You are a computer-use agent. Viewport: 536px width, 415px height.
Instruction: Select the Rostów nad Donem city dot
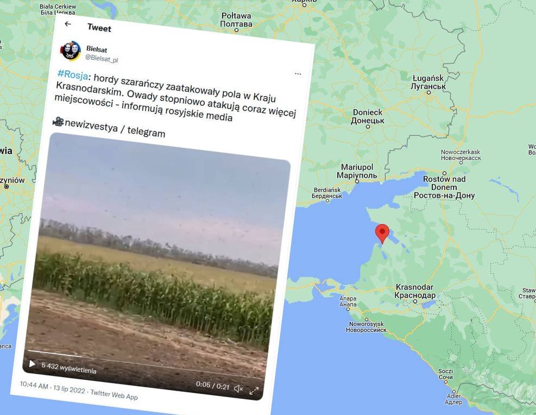coord(444,174)
